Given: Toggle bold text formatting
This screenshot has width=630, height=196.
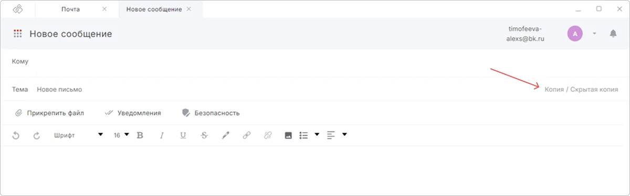Looking at the screenshot, I should tap(140, 135).
